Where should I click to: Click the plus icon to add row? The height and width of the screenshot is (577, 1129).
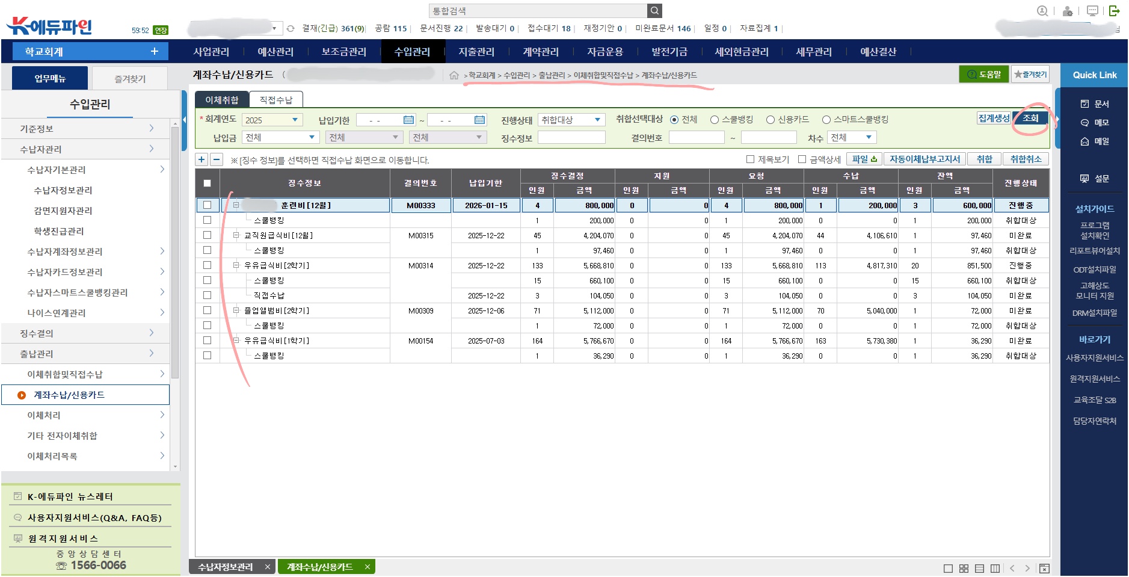pyautogui.click(x=201, y=159)
